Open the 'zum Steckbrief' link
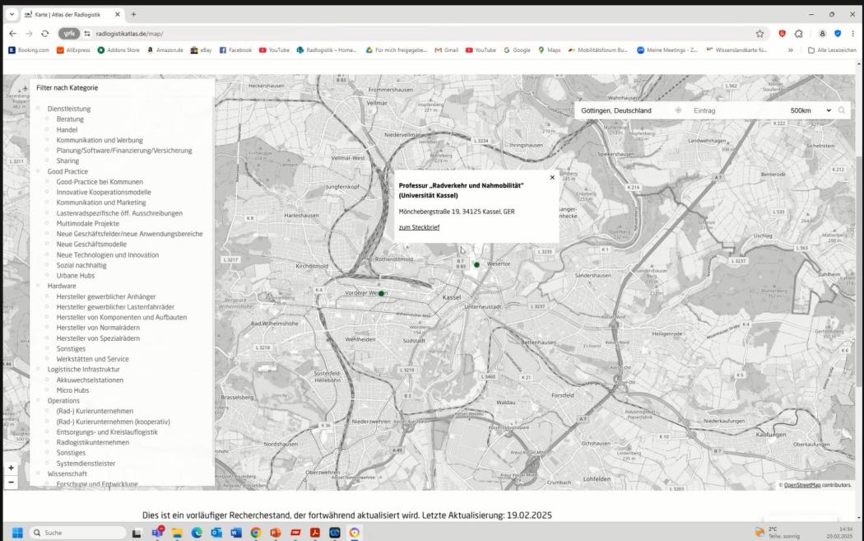Screen dimensions: 864x541 [x=419, y=227]
